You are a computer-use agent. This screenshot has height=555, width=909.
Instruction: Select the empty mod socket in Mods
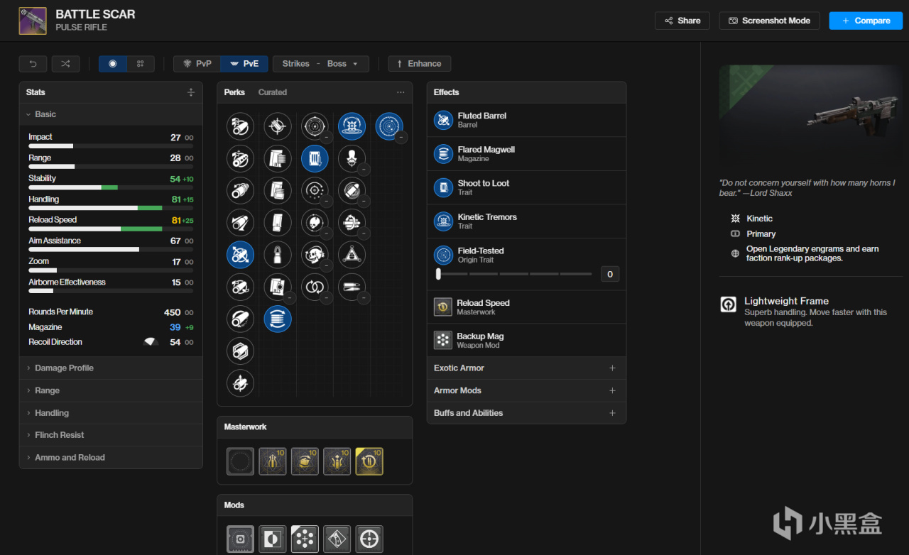[x=240, y=539]
